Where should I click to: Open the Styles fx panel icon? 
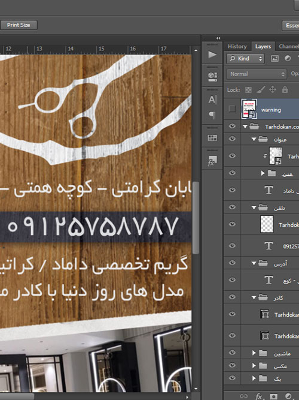(212, 161)
